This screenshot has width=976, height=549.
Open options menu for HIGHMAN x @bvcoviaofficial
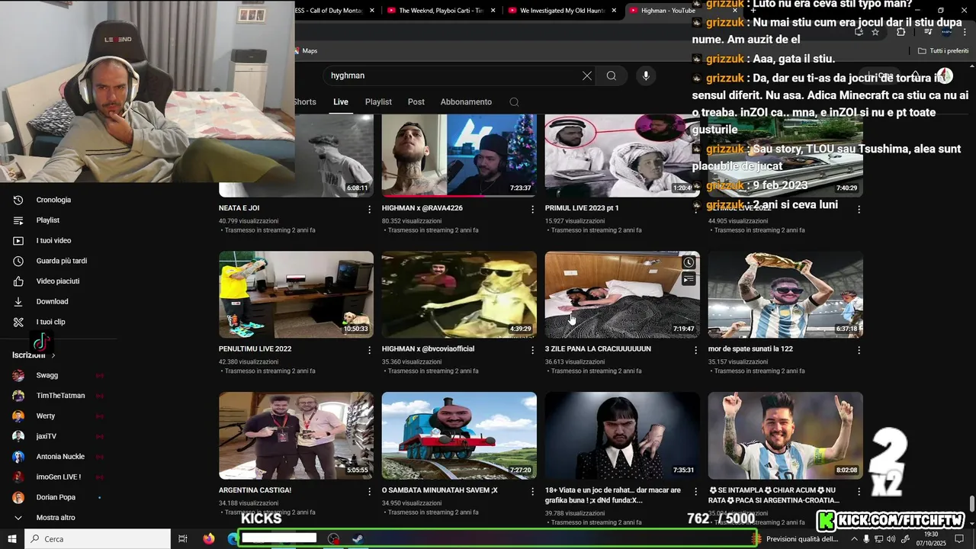pos(533,350)
